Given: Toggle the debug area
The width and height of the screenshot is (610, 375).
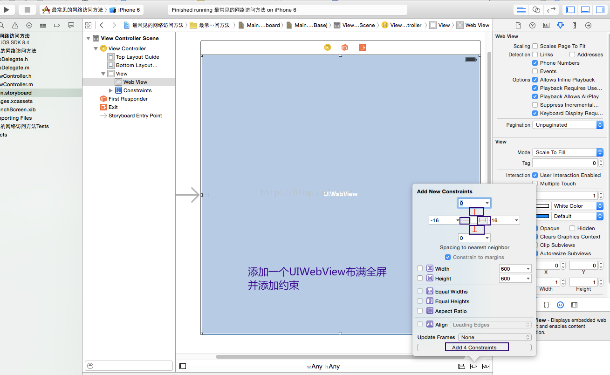Looking at the screenshot, I should point(586,10).
